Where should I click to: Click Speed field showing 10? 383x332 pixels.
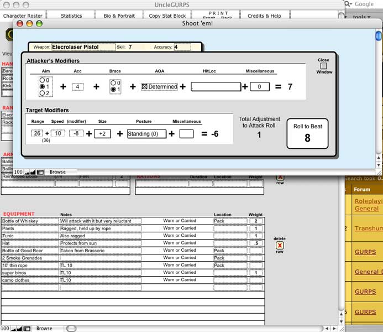pyautogui.click(x=58, y=133)
